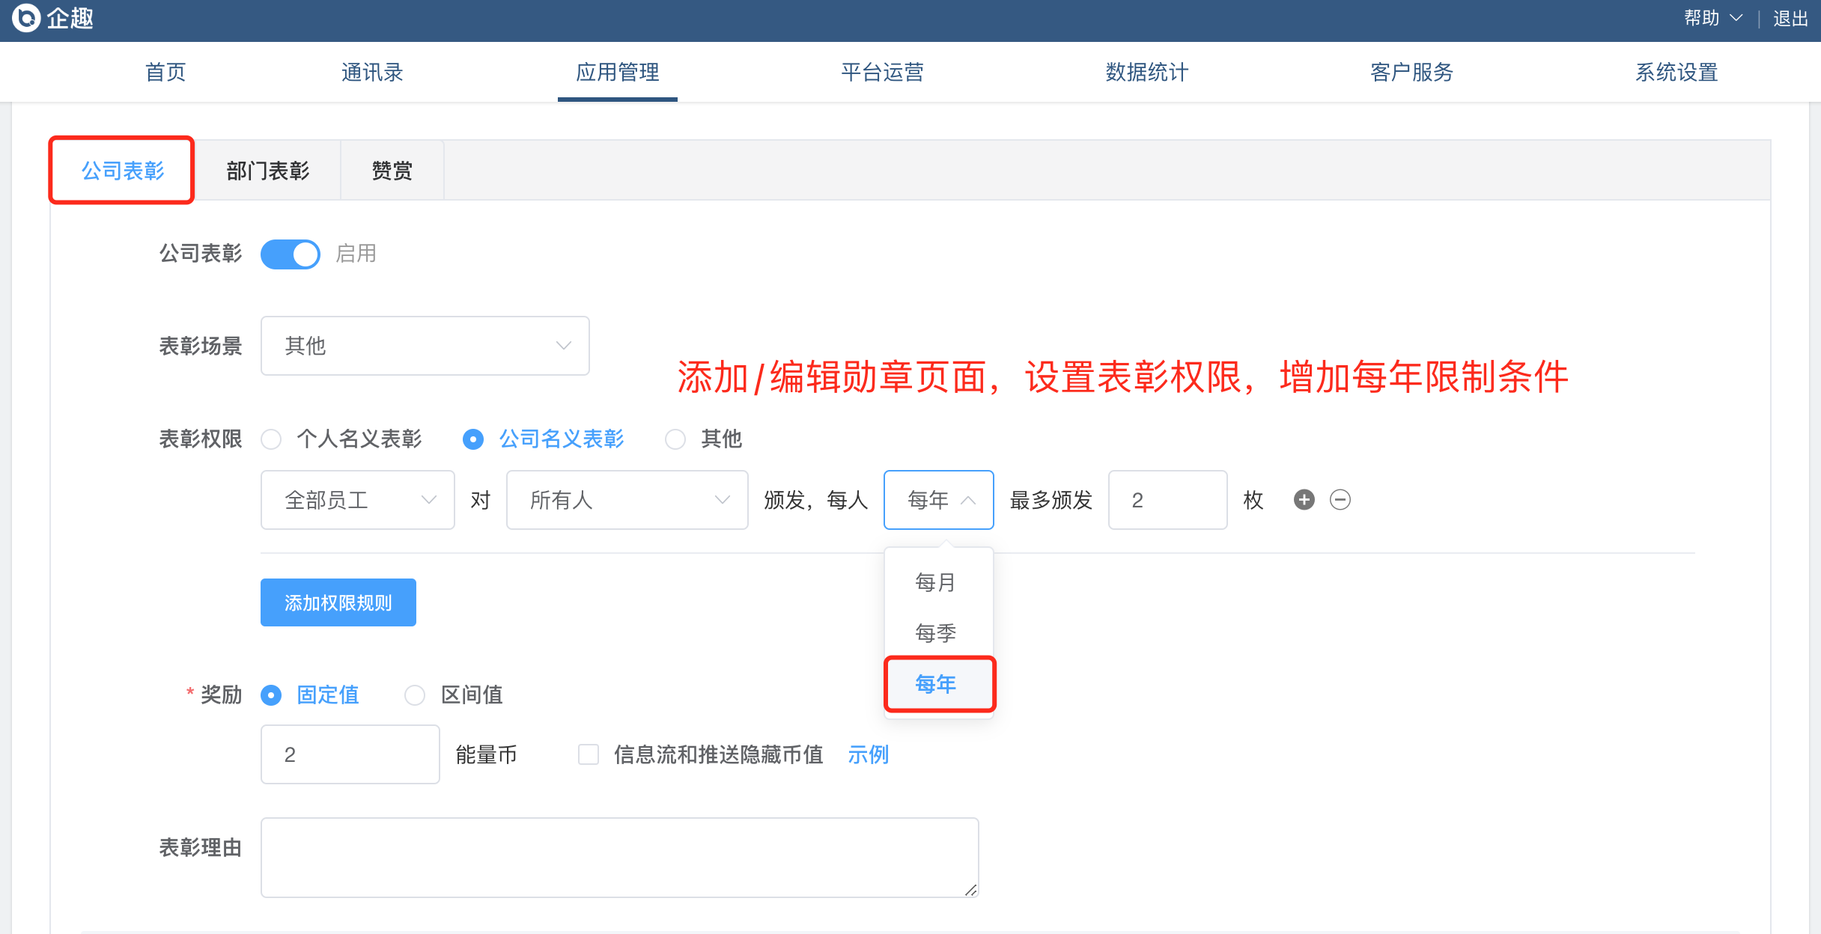
Task: Choose the 其他 permission radio button
Action: tap(675, 439)
